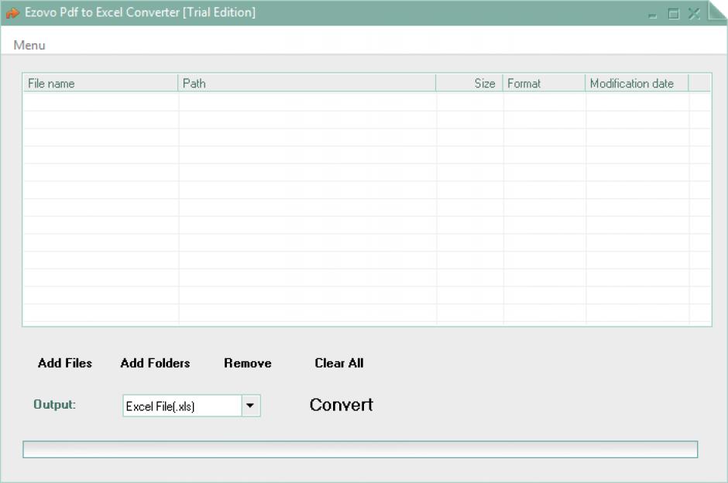Click the Ezovo app icon in title bar
This screenshot has width=728, height=483.
point(12,12)
